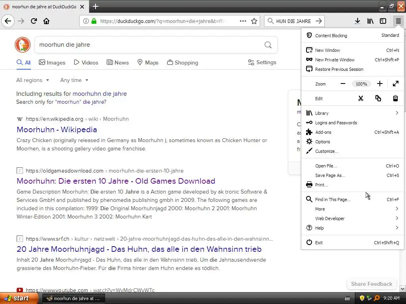The height and width of the screenshot is (304, 406).
Task: Close the hamburger menu button
Action: (398, 21)
